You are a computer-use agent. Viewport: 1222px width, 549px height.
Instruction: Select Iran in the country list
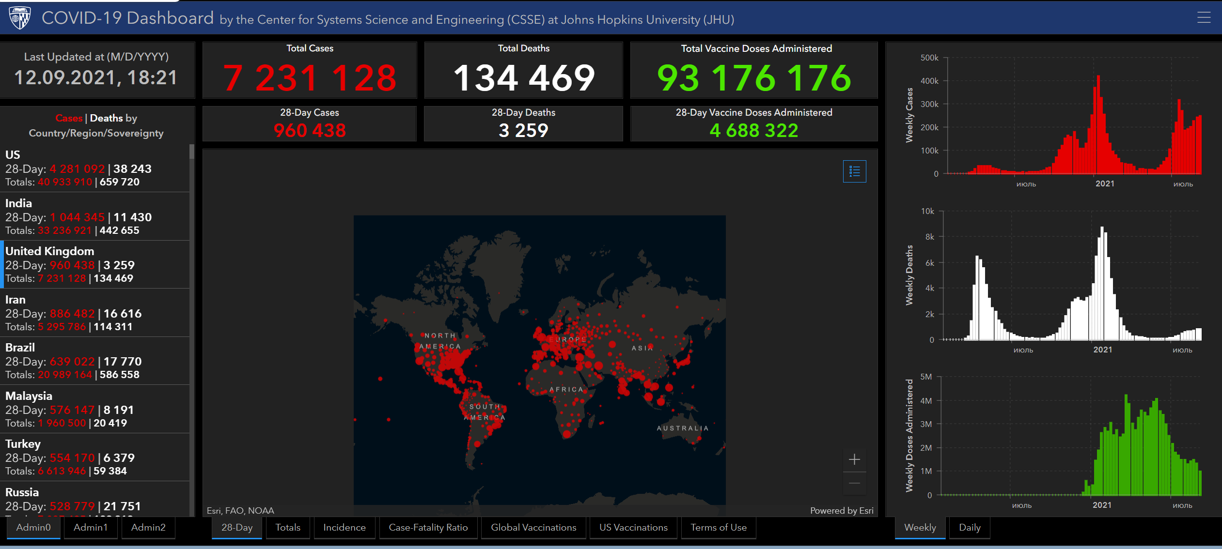[x=94, y=313]
